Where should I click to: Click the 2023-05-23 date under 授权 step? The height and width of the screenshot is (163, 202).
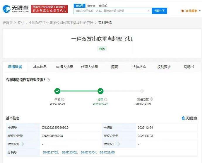click(x=100, y=104)
